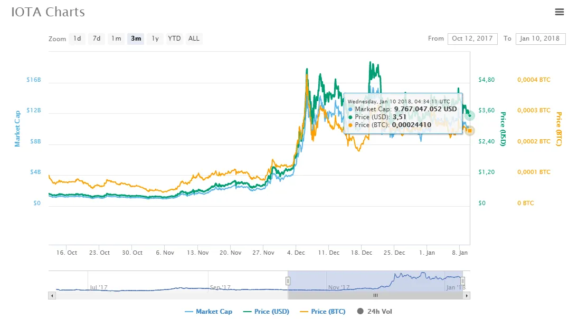
Task: Toggle 24h Vol series in legend
Action: pos(375,311)
